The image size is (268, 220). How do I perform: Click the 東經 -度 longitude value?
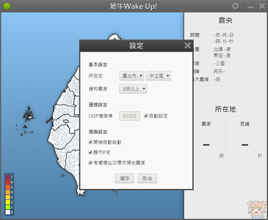[x=222, y=55]
